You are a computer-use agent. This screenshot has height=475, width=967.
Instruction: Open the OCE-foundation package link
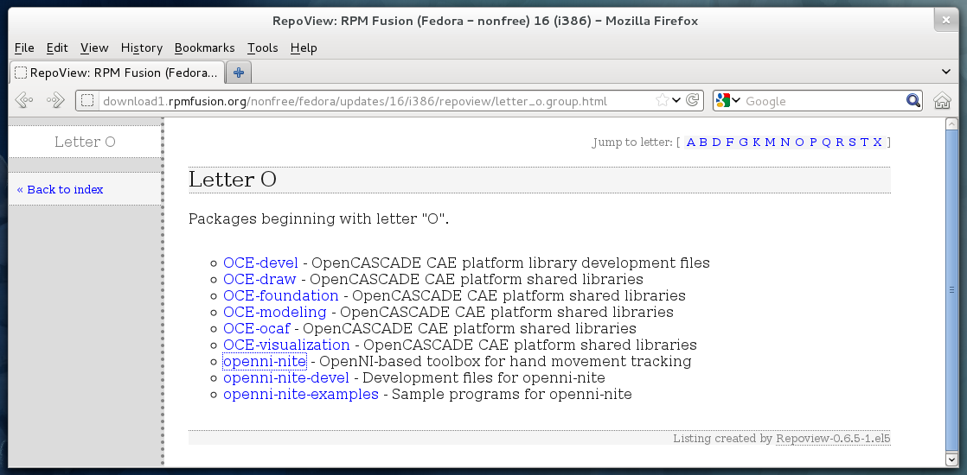tap(280, 295)
